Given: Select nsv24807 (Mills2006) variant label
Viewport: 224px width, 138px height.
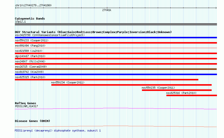Looking at the screenshot, I should (x=30, y=61).
